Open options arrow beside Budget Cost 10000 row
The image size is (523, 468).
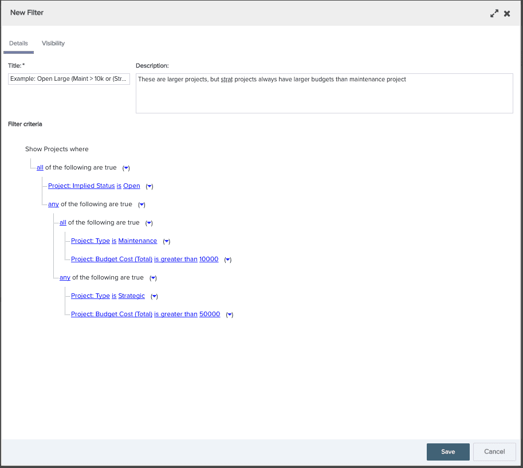(x=227, y=259)
